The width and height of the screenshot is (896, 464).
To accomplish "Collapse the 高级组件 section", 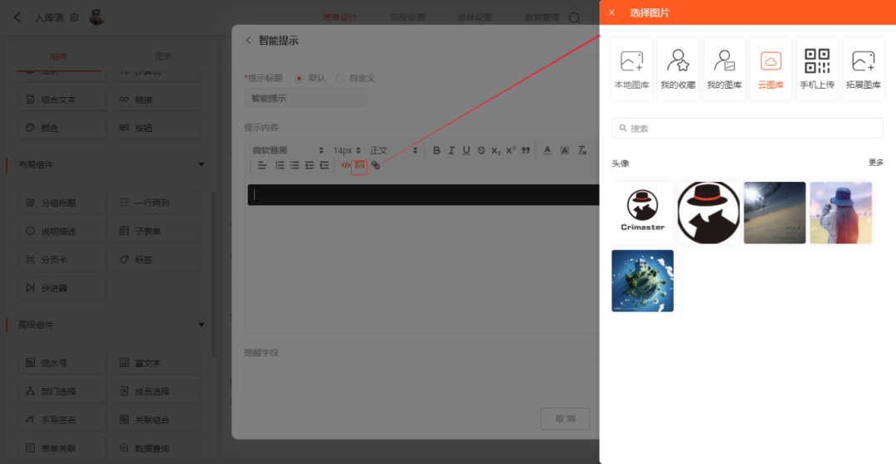I will [201, 325].
